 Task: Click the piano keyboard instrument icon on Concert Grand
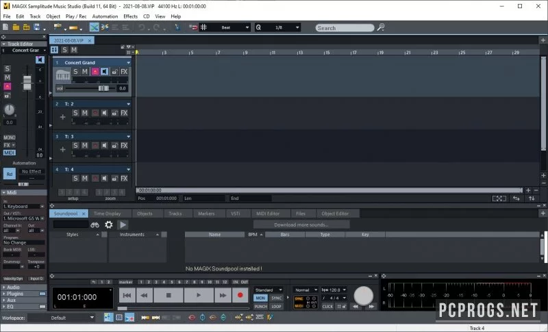click(x=63, y=75)
